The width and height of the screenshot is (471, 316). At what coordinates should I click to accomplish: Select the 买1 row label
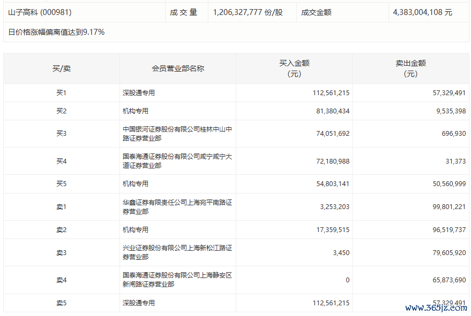pyautogui.click(x=61, y=93)
